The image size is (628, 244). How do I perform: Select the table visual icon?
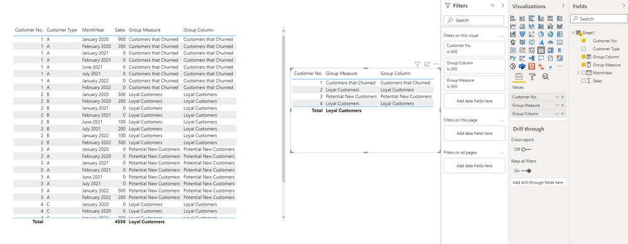541,50
